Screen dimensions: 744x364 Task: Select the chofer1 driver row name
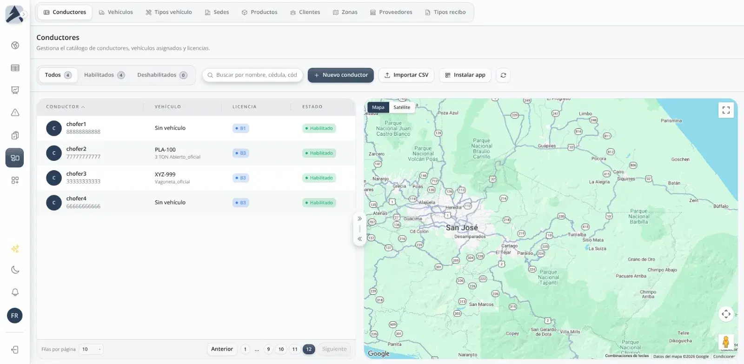[76, 124]
